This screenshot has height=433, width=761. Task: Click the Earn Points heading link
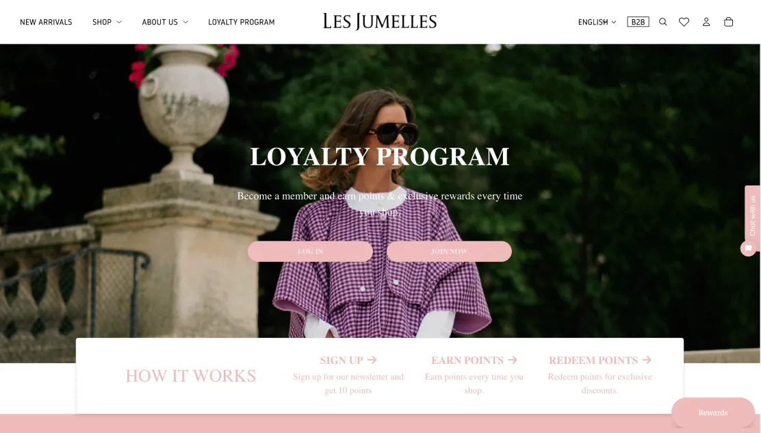click(x=467, y=360)
